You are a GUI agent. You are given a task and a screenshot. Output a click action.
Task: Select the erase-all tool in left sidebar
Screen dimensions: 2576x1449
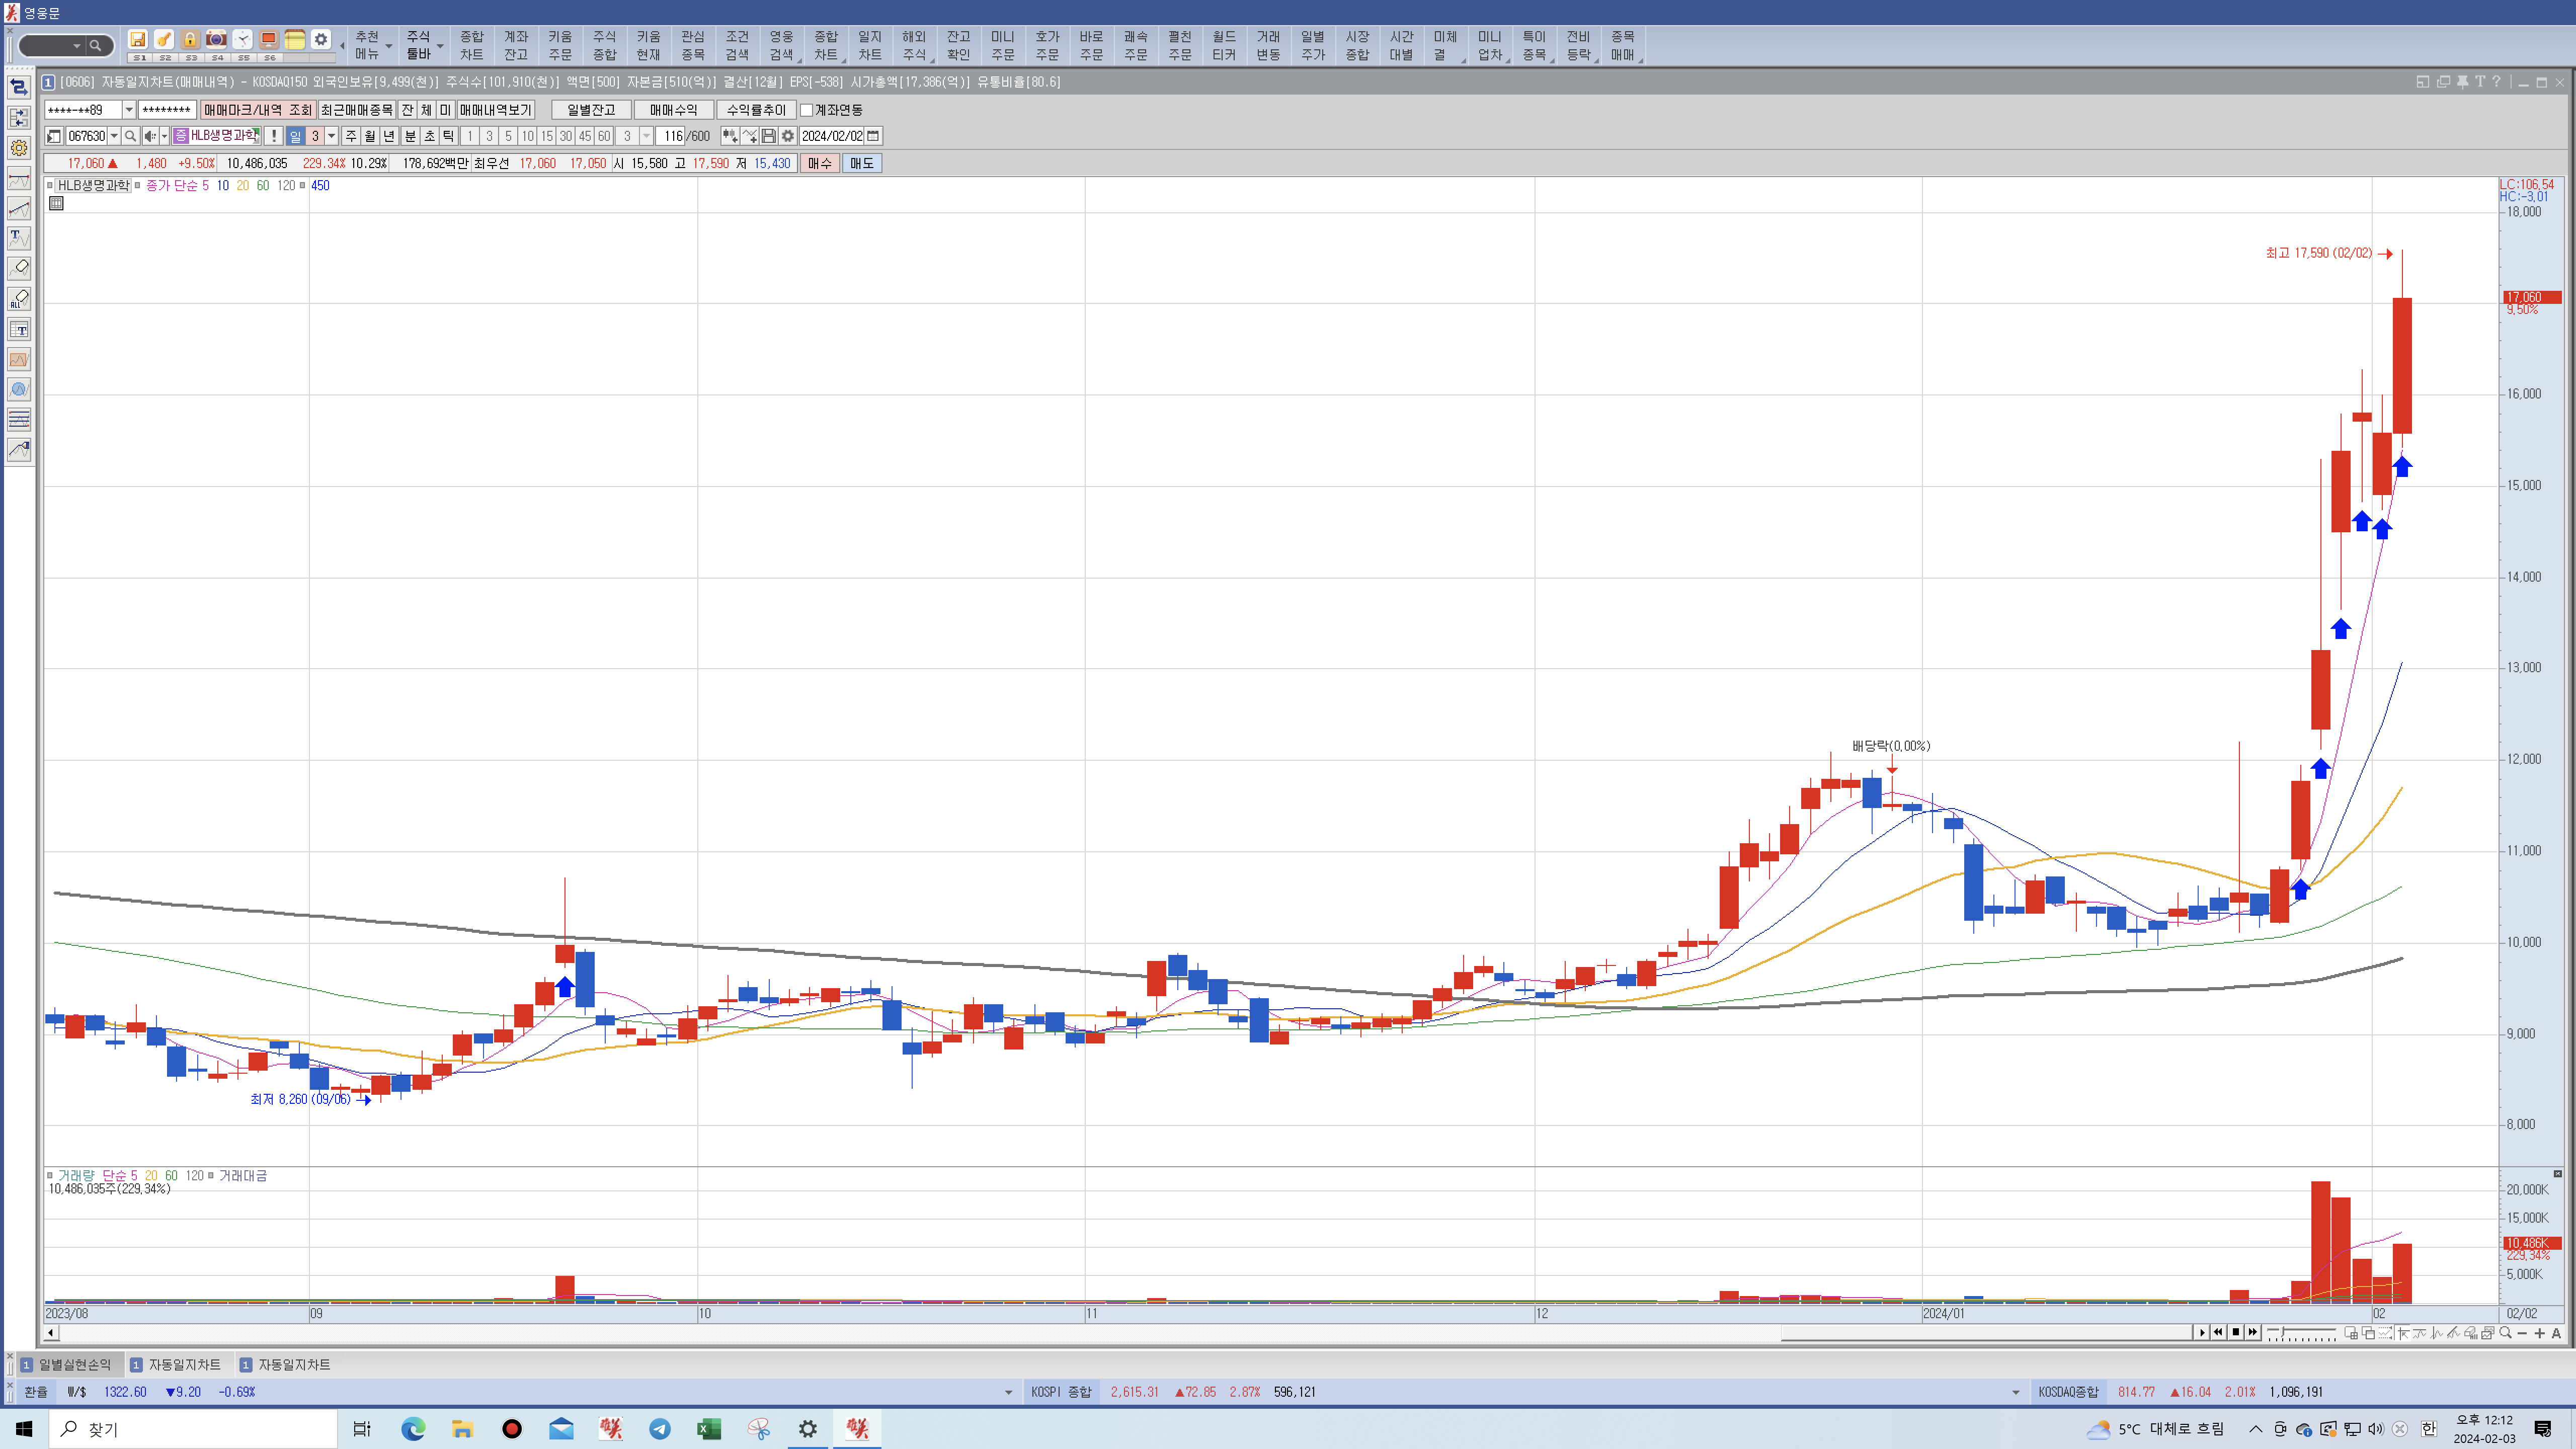[19, 298]
